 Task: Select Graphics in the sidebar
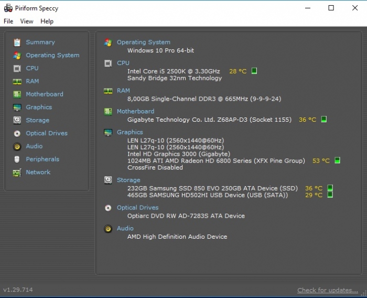coord(39,108)
